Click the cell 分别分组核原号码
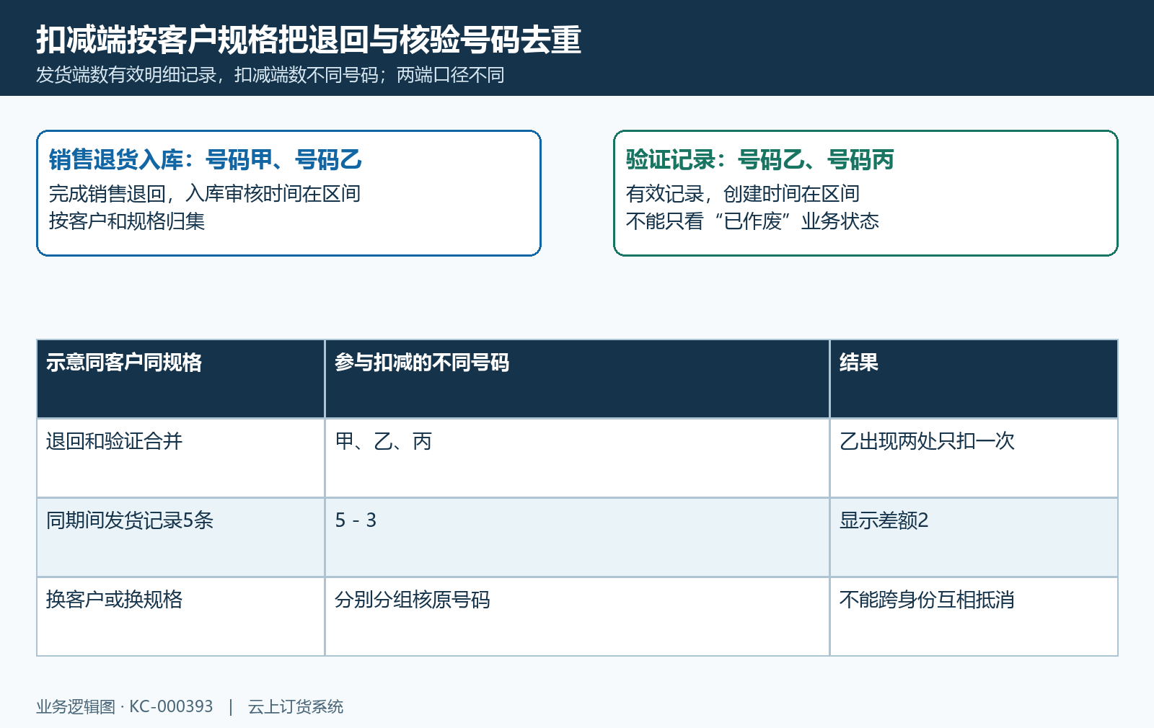 [578, 616]
